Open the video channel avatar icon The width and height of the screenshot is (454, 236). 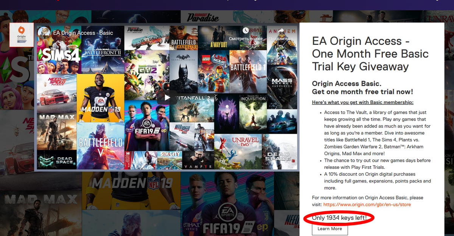point(45,33)
